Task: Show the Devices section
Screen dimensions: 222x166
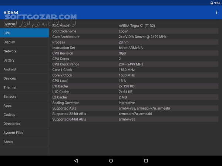Action: (24, 78)
